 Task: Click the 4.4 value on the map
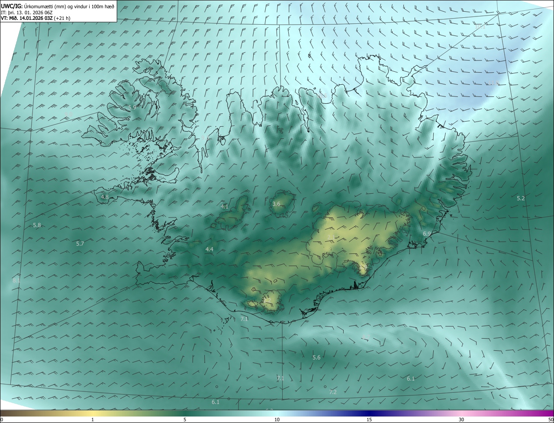pyautogui.click(x=209, y=249)
